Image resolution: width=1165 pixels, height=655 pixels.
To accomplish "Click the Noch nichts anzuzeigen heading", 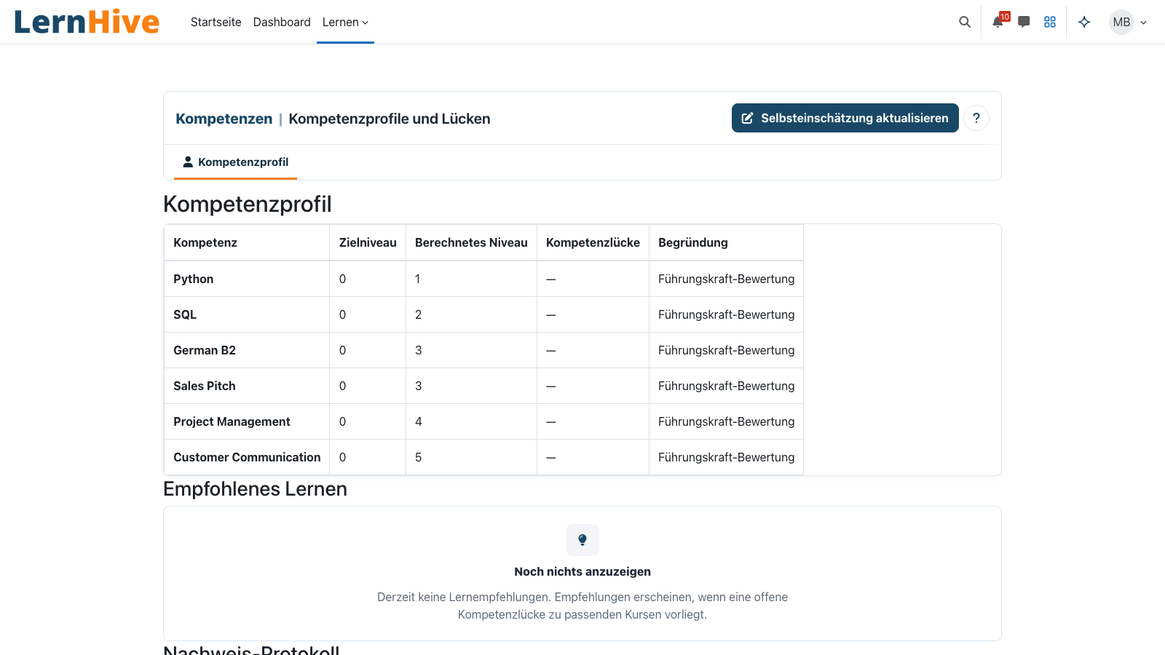I will (582, 571).
